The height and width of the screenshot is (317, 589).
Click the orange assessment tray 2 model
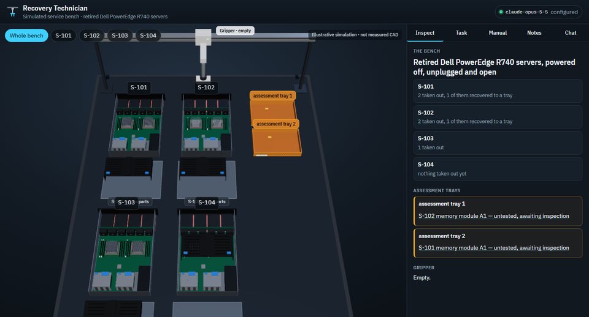pyautogui.click(x=277, y=141)
